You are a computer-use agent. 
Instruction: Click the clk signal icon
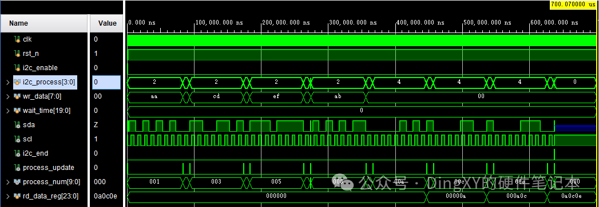point(17,39)
